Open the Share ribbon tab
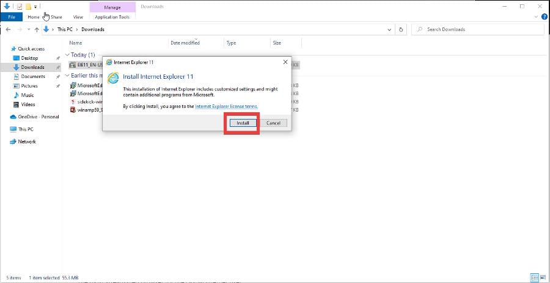Image resolution: width=550 pixels, height=283 pixels. 56,17
